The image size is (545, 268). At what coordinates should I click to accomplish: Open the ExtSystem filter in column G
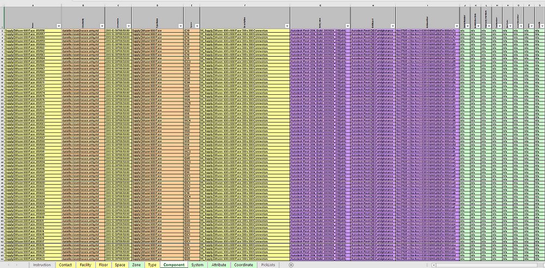[x=347, y=26]
